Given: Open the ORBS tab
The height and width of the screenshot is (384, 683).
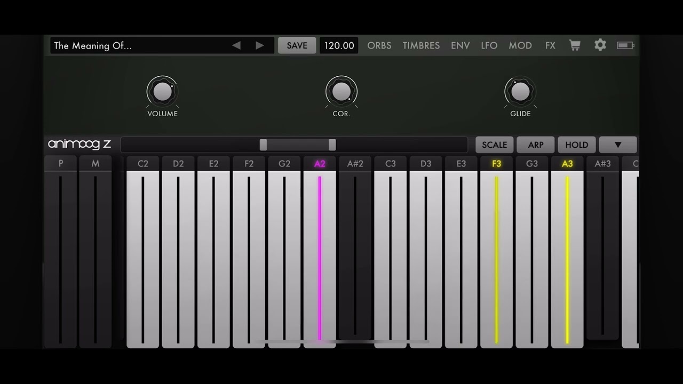Looking at the screenshot, I should point(379,45).
